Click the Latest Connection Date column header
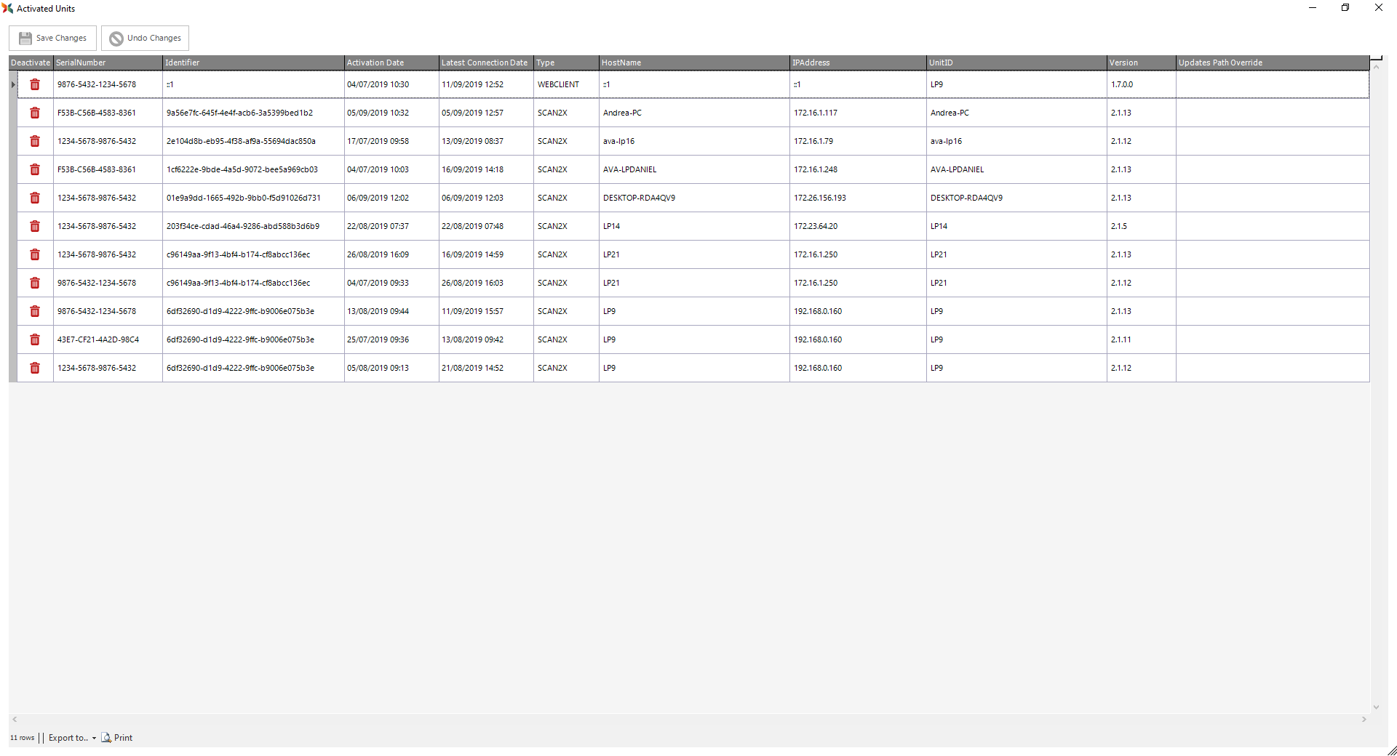 tap(485, 63)
